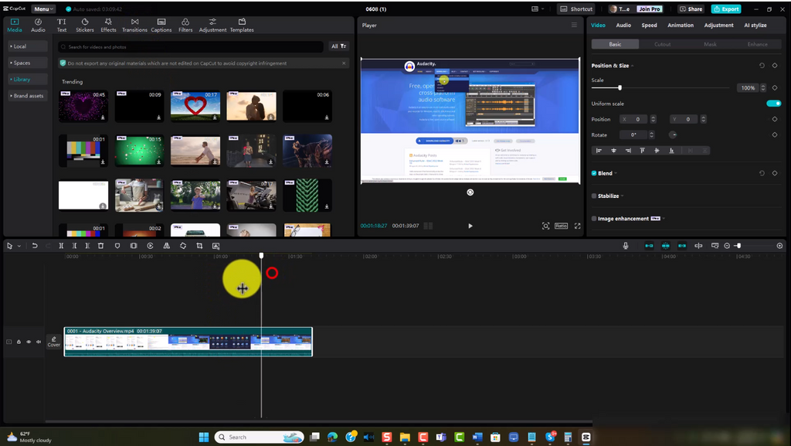Click the Export button
The width and height of the screenshot is (791, 446).
coord(726,9)
